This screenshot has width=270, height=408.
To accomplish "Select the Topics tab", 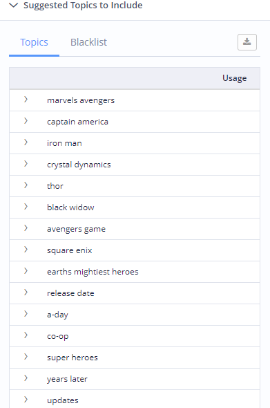I will [34, 42].
